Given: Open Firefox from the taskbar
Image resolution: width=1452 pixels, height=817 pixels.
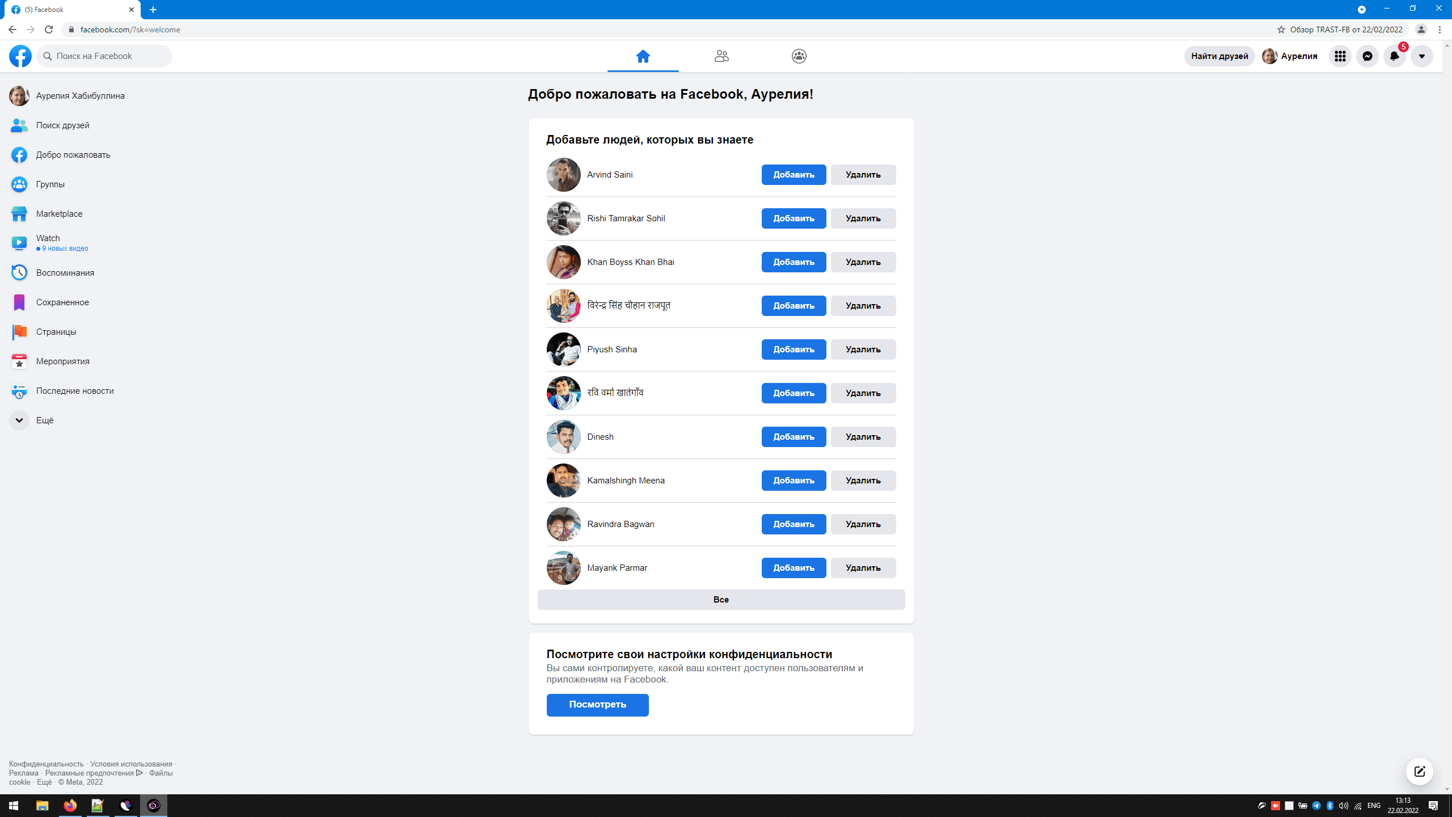Looking at the screenshot, I should tap(70, 806).
